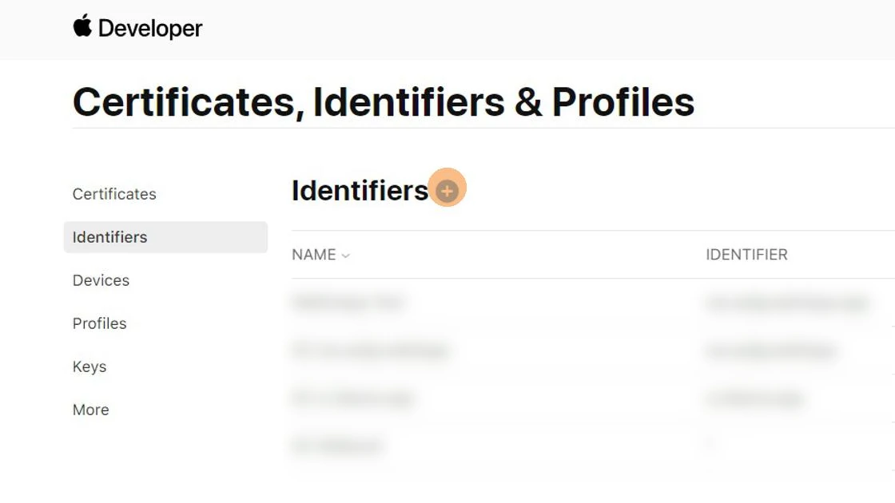Screen dimensions: 895x503
Task: Open the Devices section
Action: point(101,280)
